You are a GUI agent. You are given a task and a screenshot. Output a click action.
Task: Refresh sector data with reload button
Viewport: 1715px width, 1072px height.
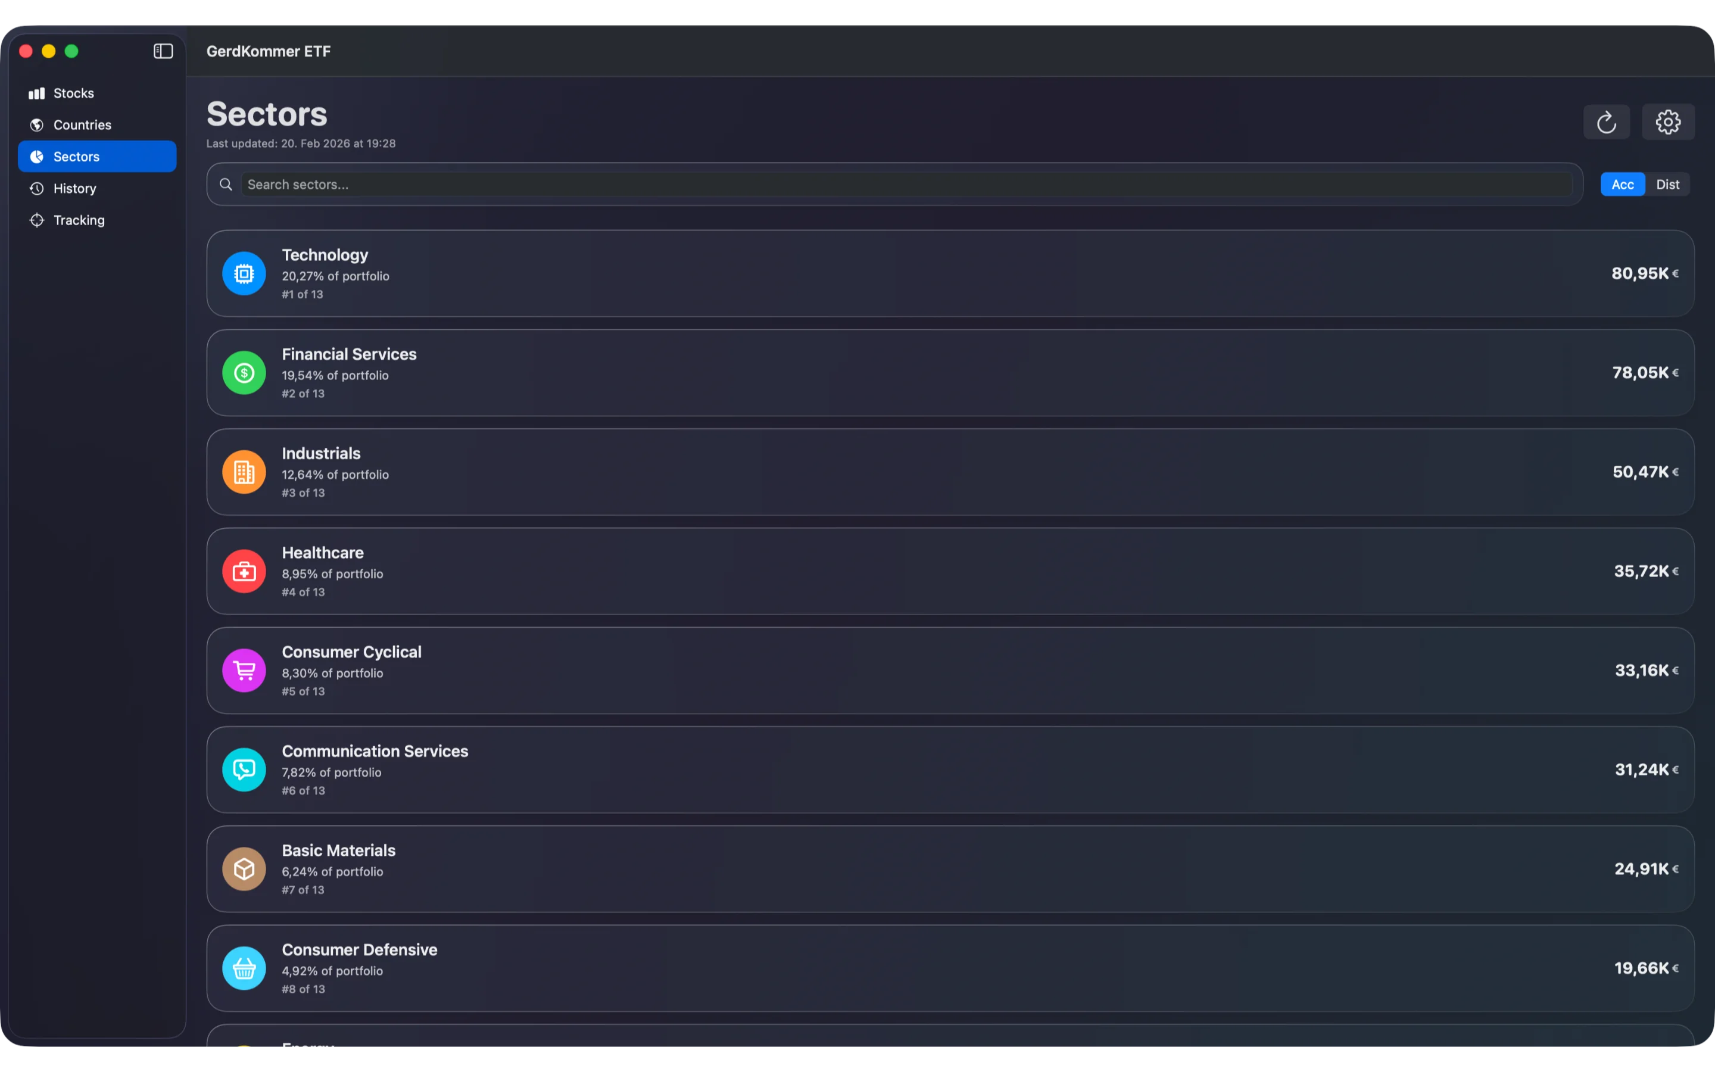point(1606,121)
